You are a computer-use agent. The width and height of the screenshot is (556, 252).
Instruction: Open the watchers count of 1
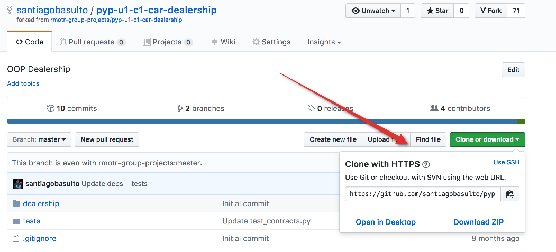click(x=408, y=11)
